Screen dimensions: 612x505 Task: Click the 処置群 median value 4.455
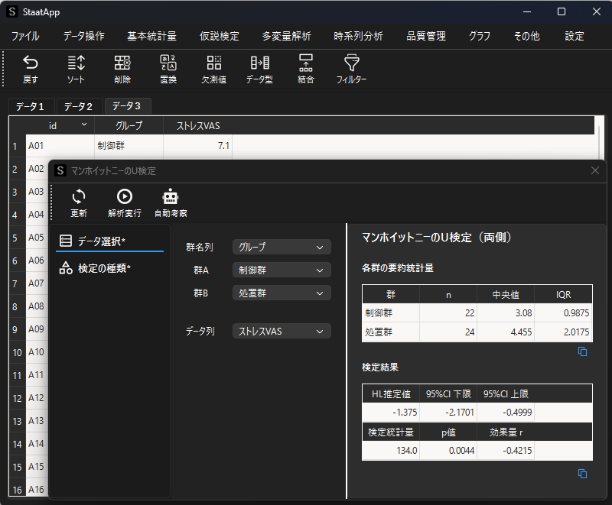506,332
